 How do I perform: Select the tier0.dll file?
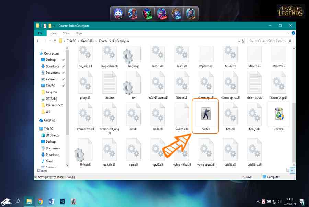coord(230,117)
